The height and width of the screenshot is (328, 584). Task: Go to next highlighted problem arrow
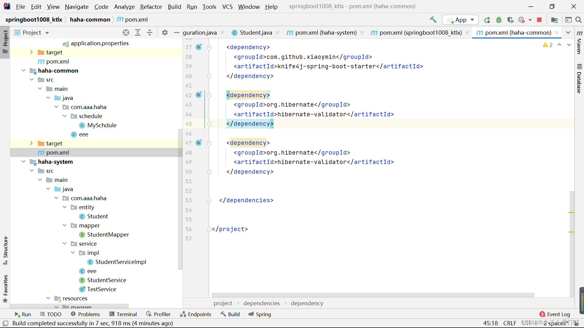click(x=569, y=45)
